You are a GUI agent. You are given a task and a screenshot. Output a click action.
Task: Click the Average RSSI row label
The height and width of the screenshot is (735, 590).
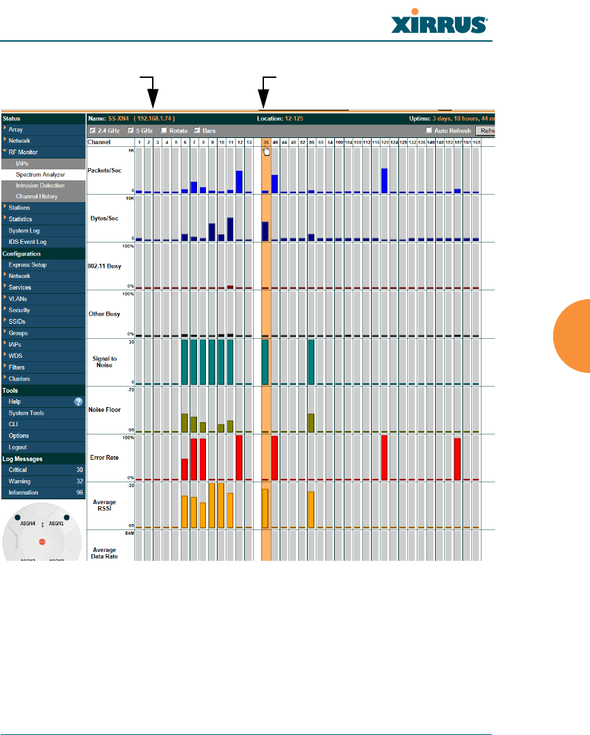click(x=104, y=505)
